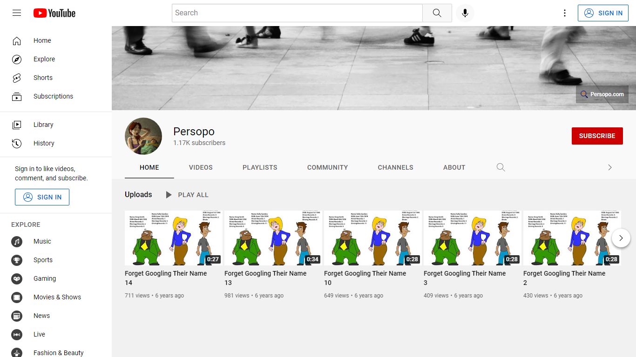Click the Fashion & Beauty icon
Viewport: 636px width, 357px height.
17,352
